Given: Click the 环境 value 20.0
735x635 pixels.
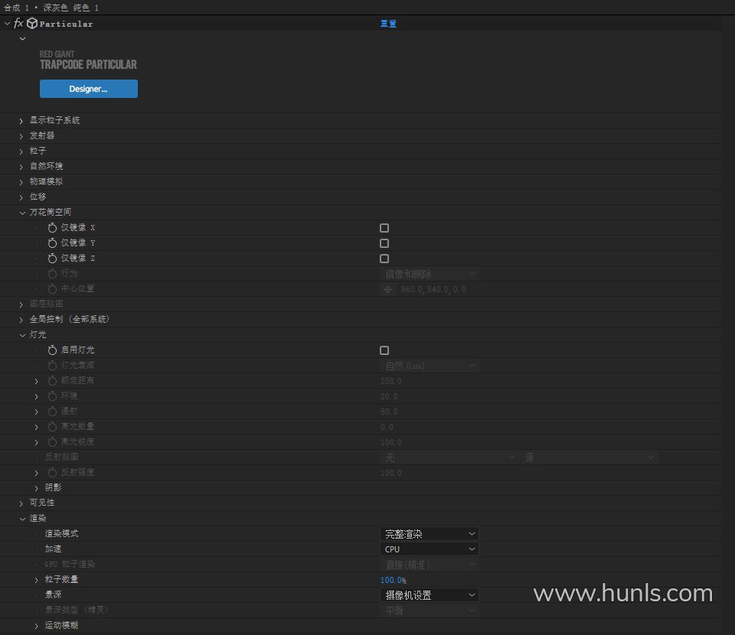Looking at the screenshot, I should point(389,396).
